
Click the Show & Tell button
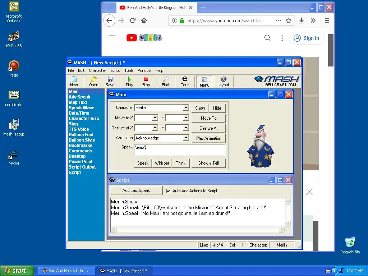pos(209,163)
